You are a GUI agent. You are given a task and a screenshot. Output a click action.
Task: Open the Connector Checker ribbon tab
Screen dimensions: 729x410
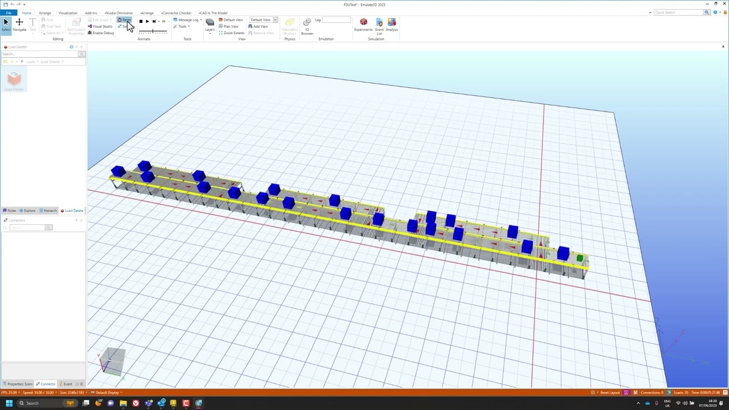coord(177,13)
